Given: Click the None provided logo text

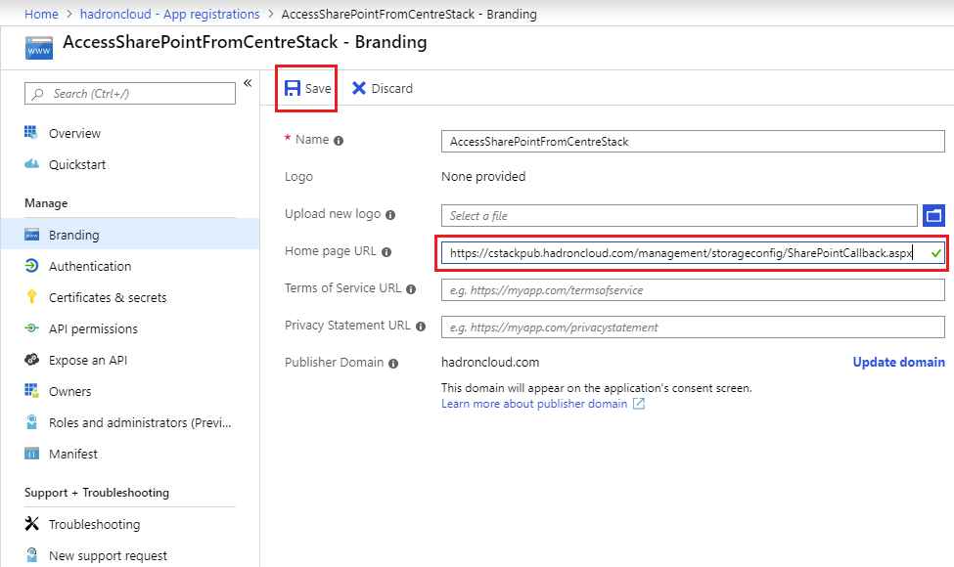Looking at the screenshot, I should tap(483, 177).
